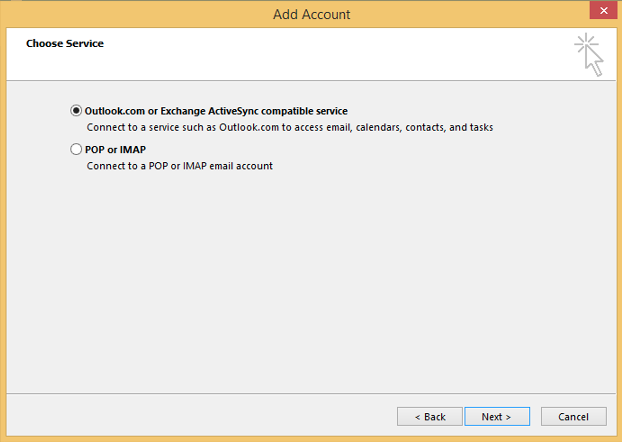Click the 'POP or IMAP' bold option label

115,149
